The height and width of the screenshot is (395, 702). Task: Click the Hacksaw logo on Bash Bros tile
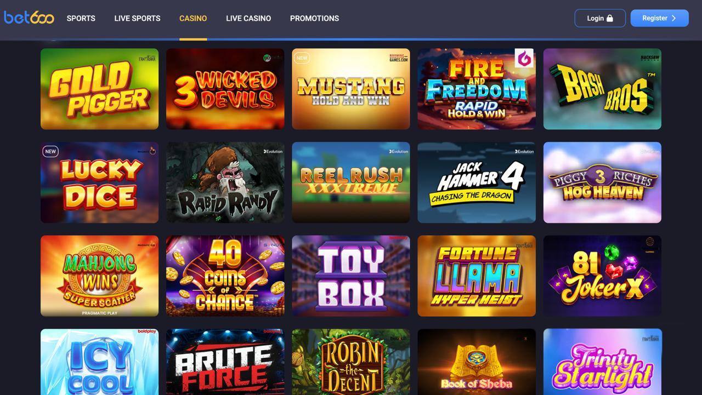click(650, 58)
